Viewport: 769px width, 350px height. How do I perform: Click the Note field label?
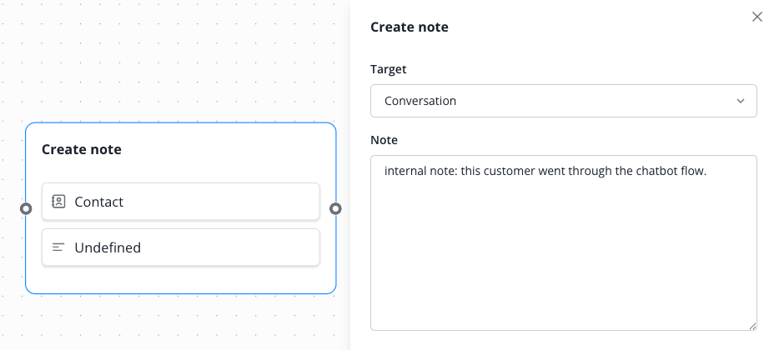[384, 140]
